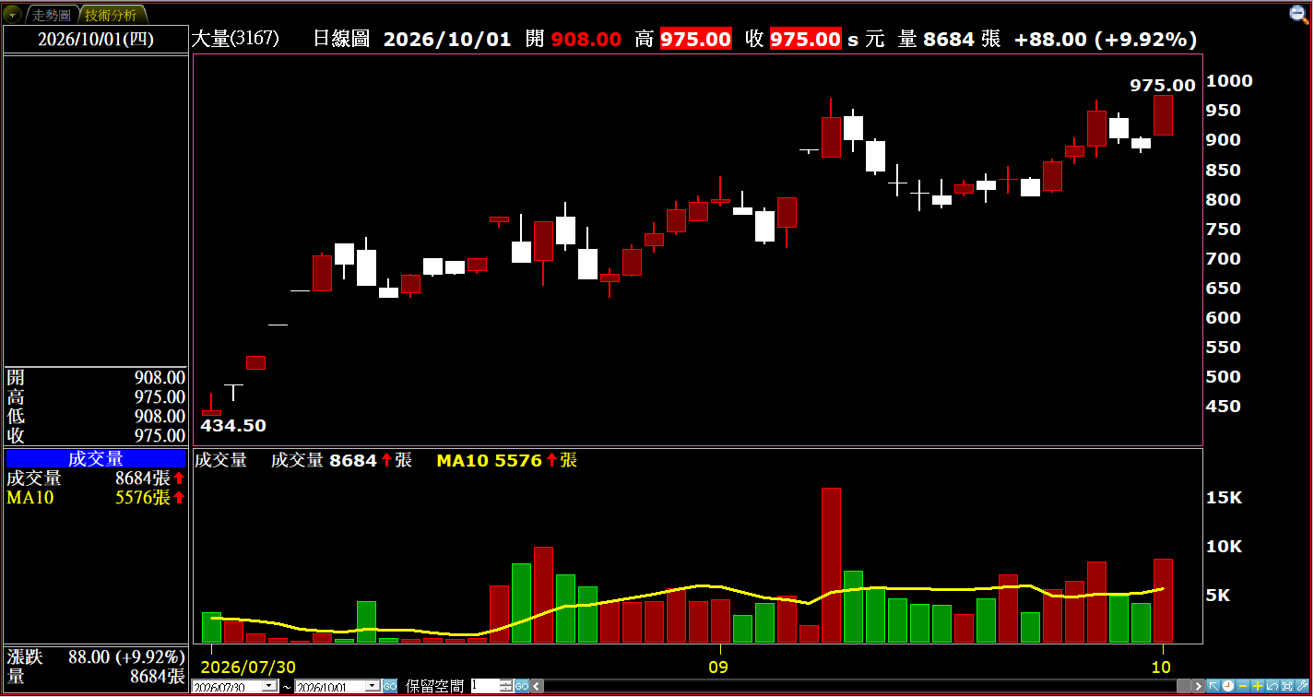
Task: Open the round dropdown menu button at top left
Action: (x=12, y=16)
